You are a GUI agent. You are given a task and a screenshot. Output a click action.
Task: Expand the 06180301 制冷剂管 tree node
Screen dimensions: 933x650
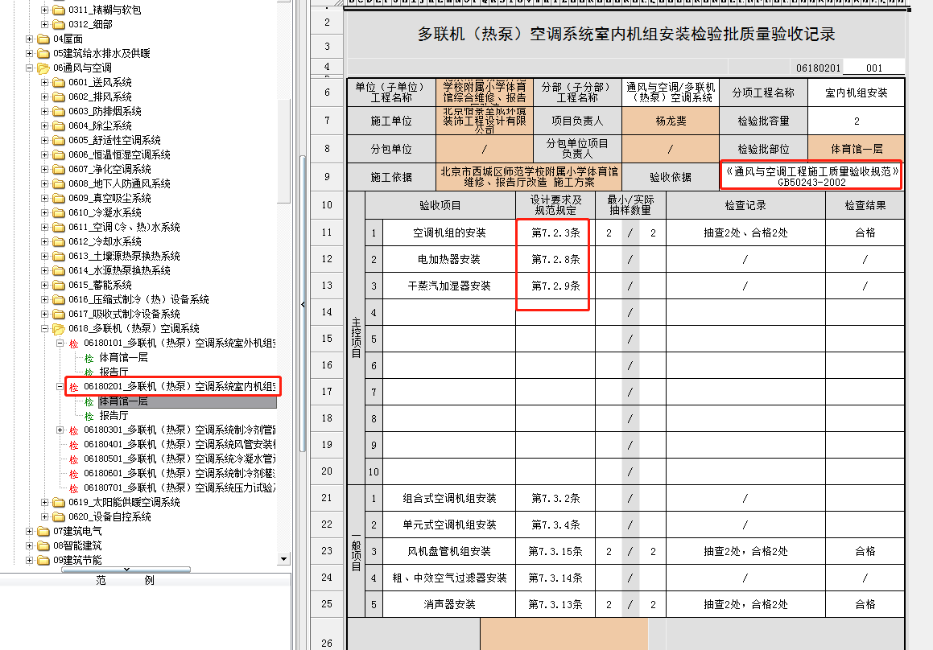[60, 430]
